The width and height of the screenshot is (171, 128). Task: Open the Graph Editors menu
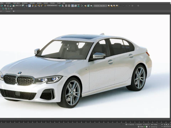point(16,3)
